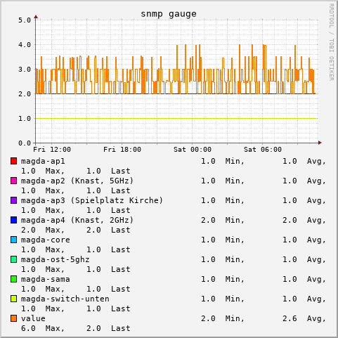Click the yellow line at value 1.0
The height and width of the screenshot is (338, 338).
click(x=176, y=118)
